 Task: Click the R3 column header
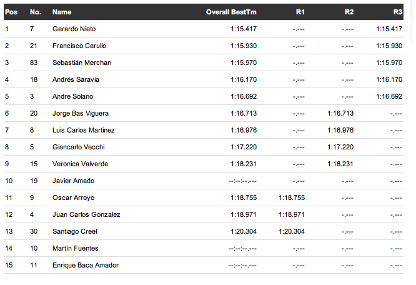398,12
